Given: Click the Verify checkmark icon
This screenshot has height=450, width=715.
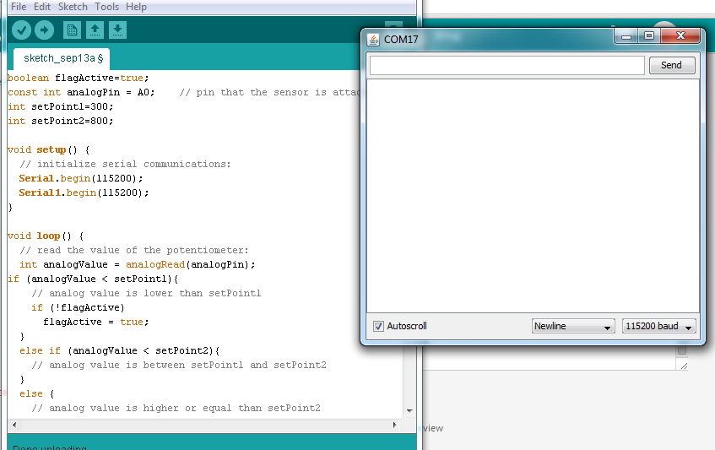Looking at the screenshot, I should click(x=21, y=30).
